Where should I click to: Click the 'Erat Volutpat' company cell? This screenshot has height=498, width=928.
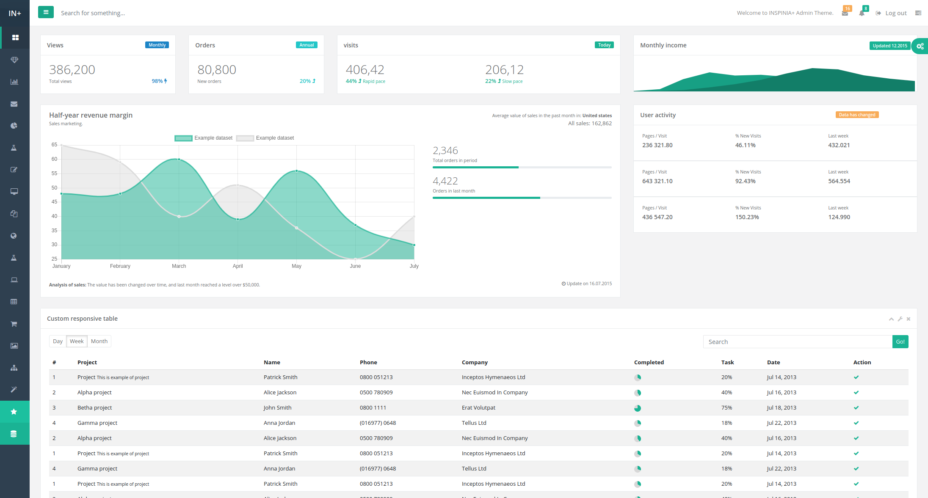478,408
